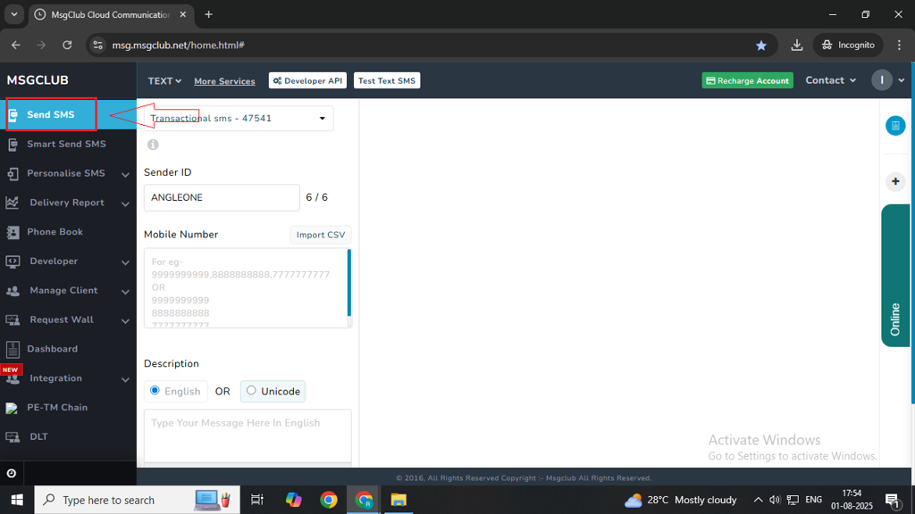The image size is (915, 514).
Task: Select the Unicode radio button
Action: point(251,391)
